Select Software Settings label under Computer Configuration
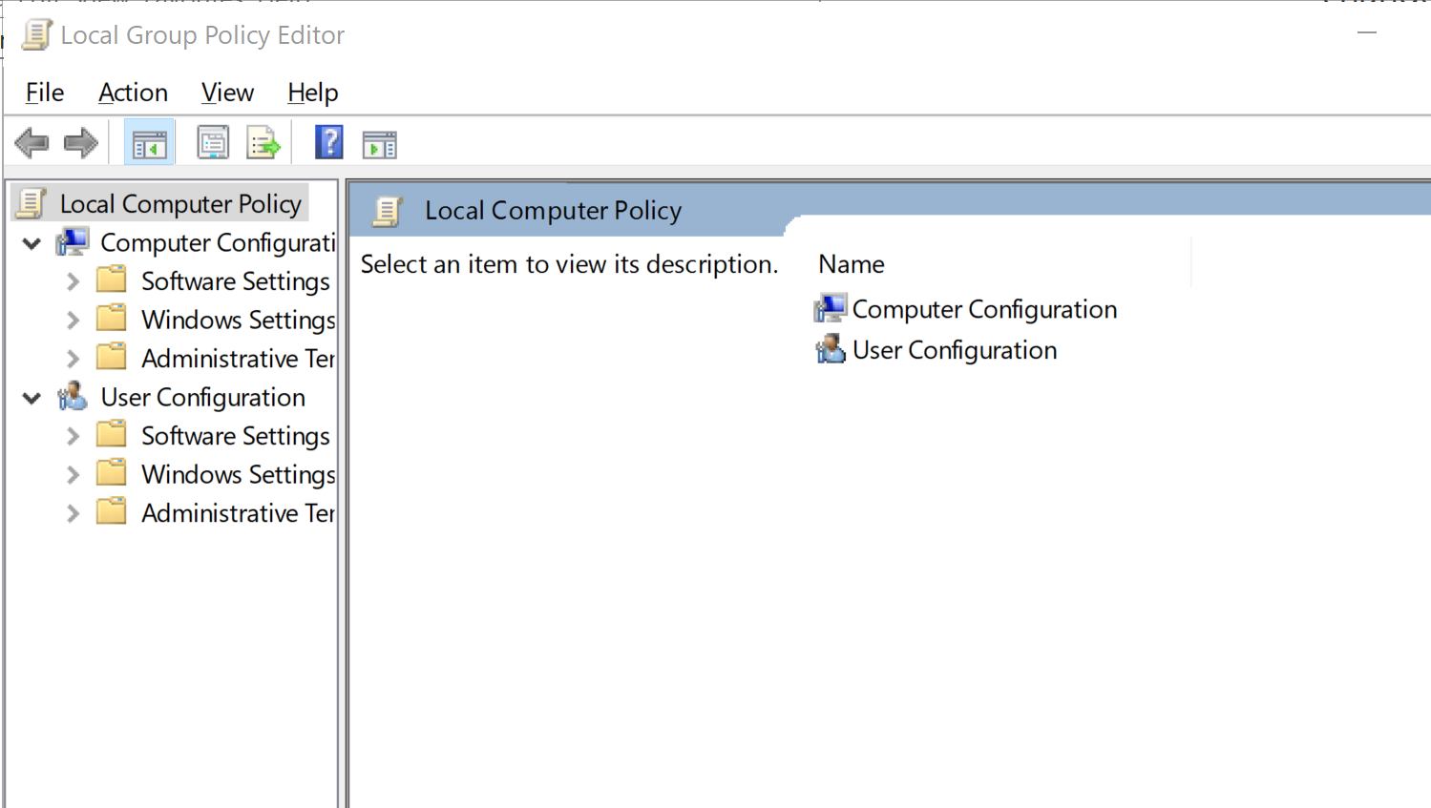The width and height of the screenshot is (1431, 808). tap(236, 280)
